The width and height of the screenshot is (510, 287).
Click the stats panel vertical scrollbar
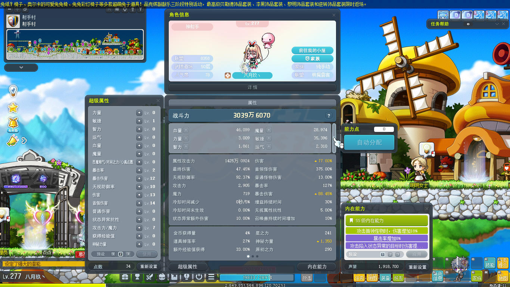tap(334, 138)
